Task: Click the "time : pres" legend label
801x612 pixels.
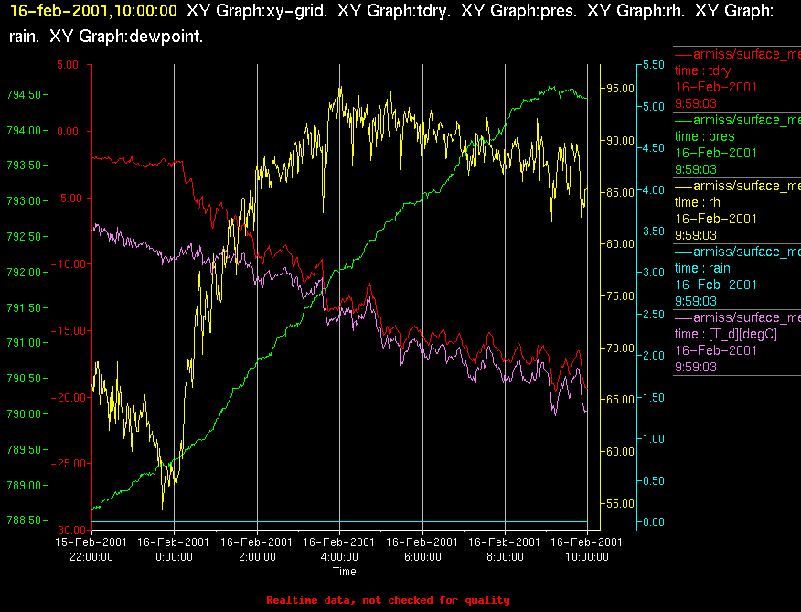Action: [x=704, y=136]
